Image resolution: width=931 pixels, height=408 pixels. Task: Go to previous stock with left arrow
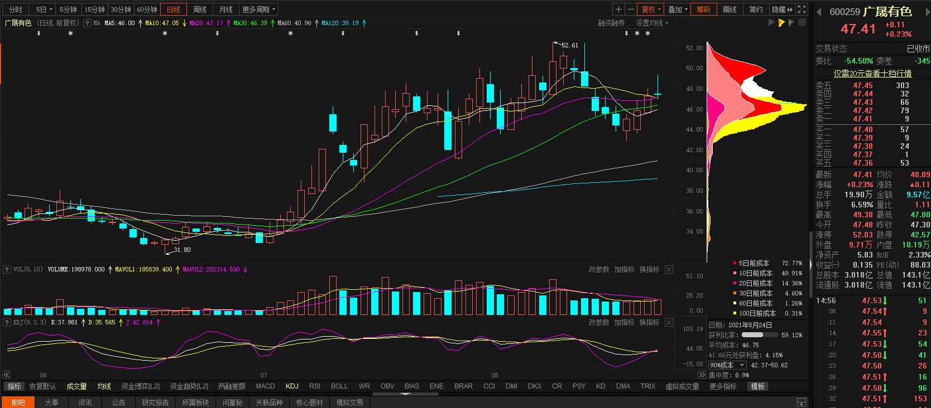tap(819, 12)
